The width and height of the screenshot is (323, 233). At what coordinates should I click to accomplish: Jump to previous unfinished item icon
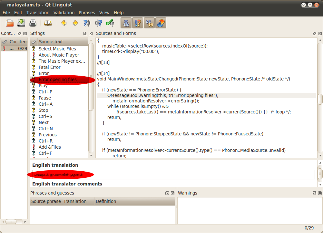[87, 23]
